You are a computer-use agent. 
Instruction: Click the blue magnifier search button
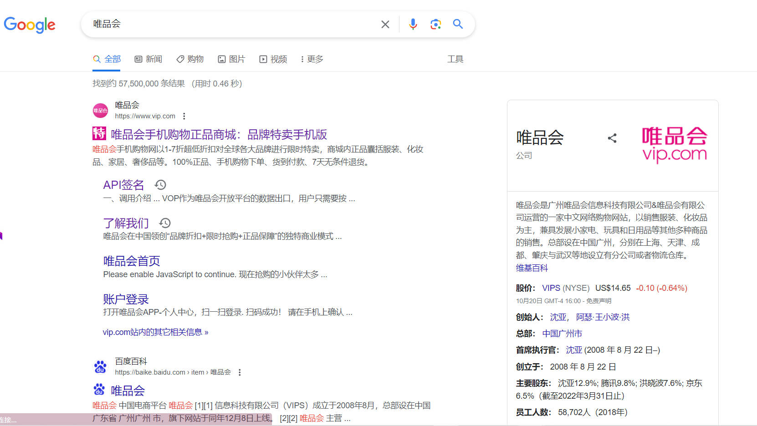click(458, 24)
